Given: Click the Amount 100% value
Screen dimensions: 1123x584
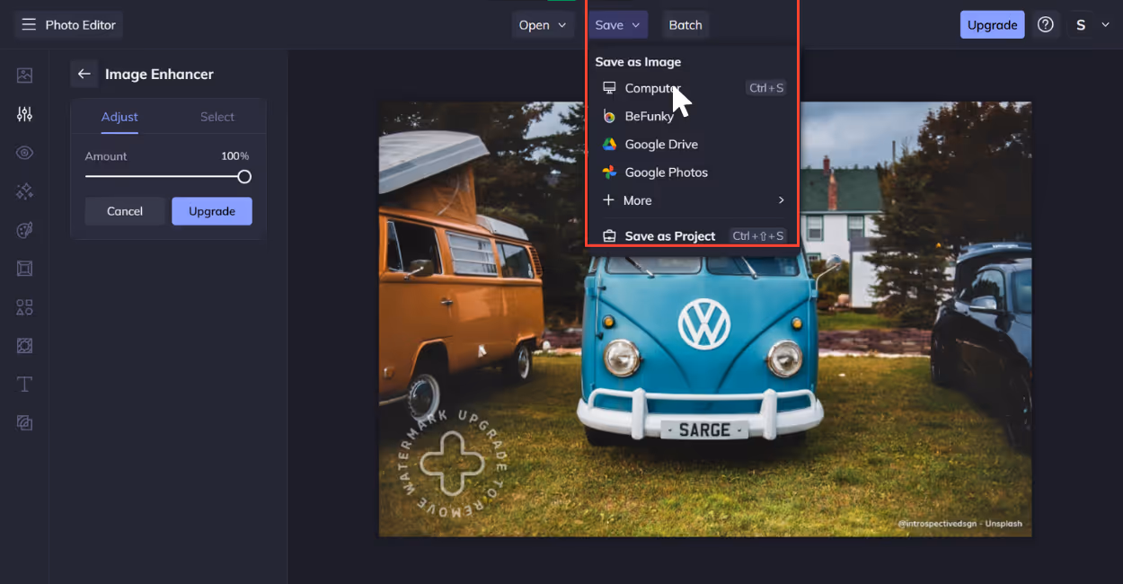Looking at the screenshot, I should coord(235,156).
